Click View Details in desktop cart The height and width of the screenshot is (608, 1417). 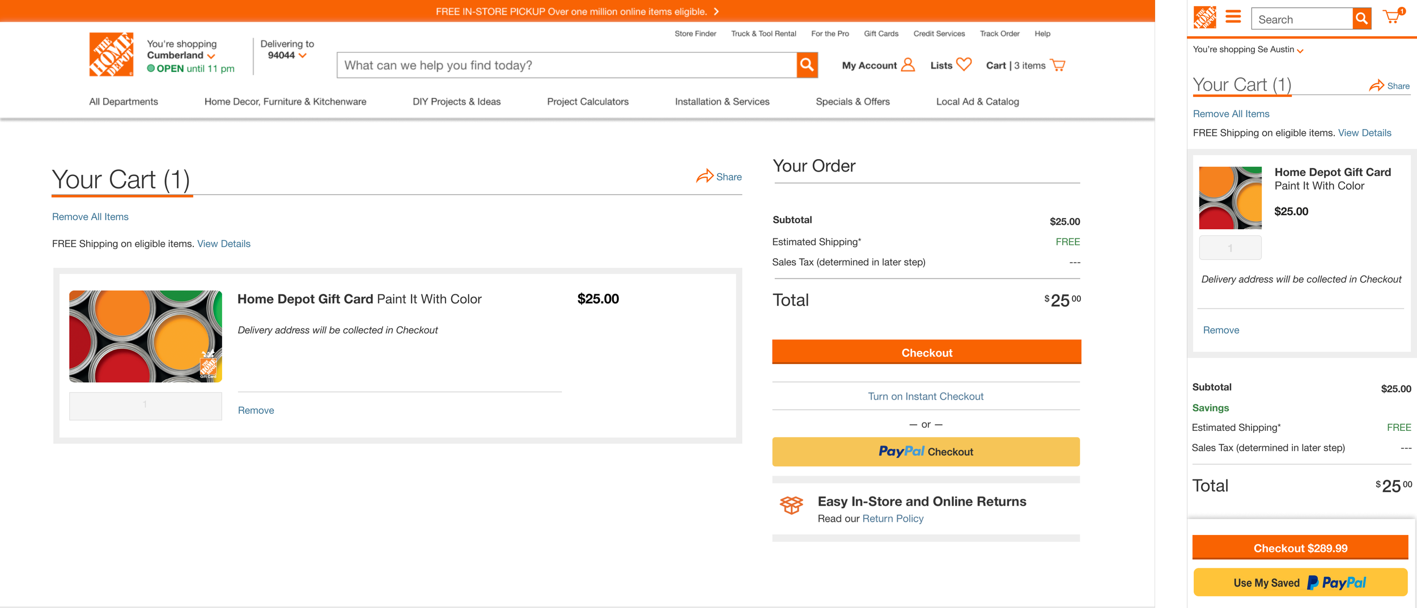coord(223,243)
